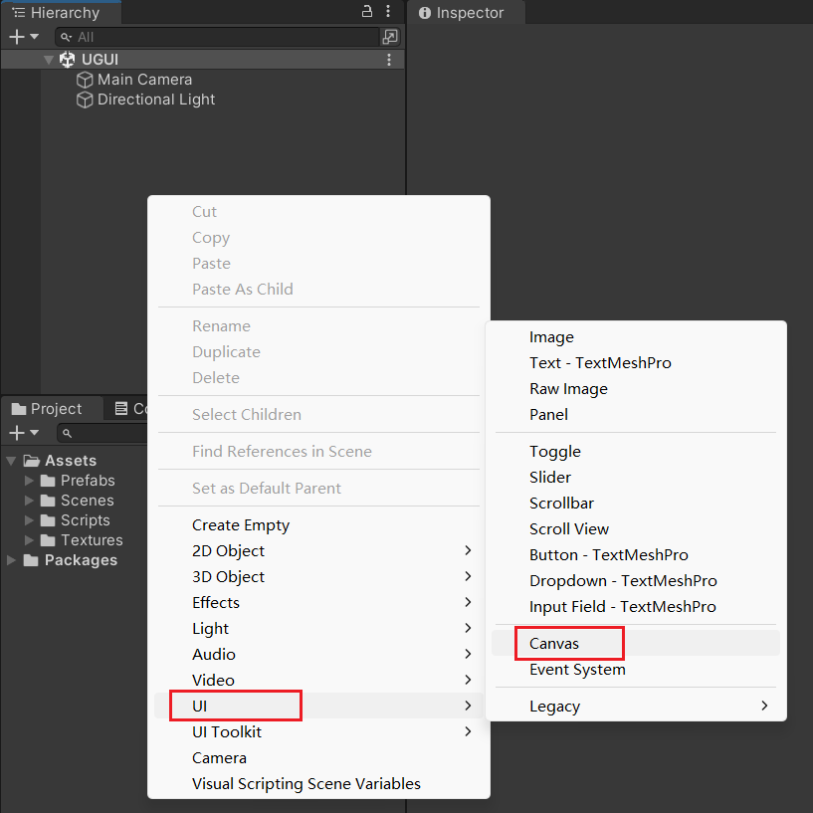Open the UGUI scene three-dot menu
This screenshot has height=813, width=813.
[389, 60]
